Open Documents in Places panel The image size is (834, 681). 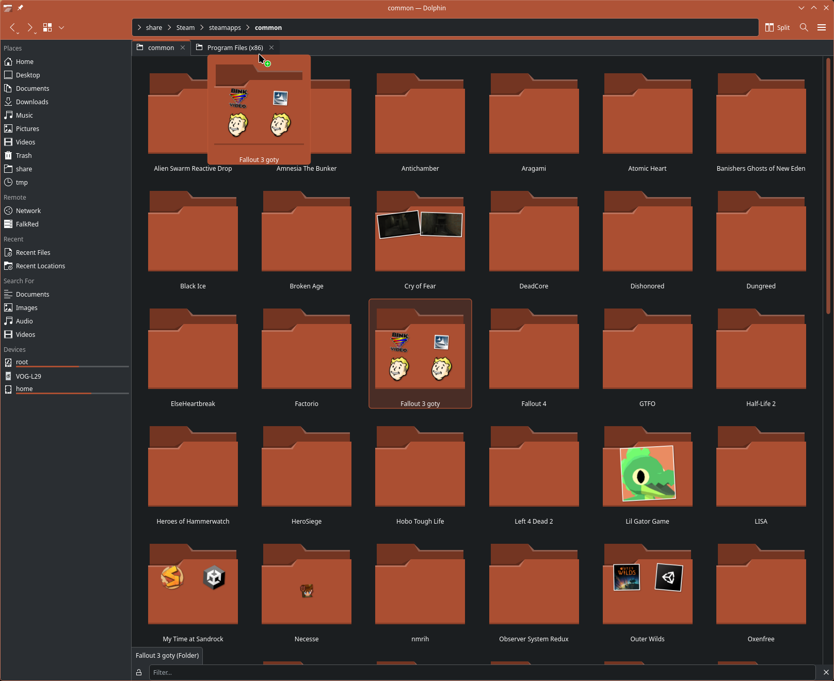(66, 88)
